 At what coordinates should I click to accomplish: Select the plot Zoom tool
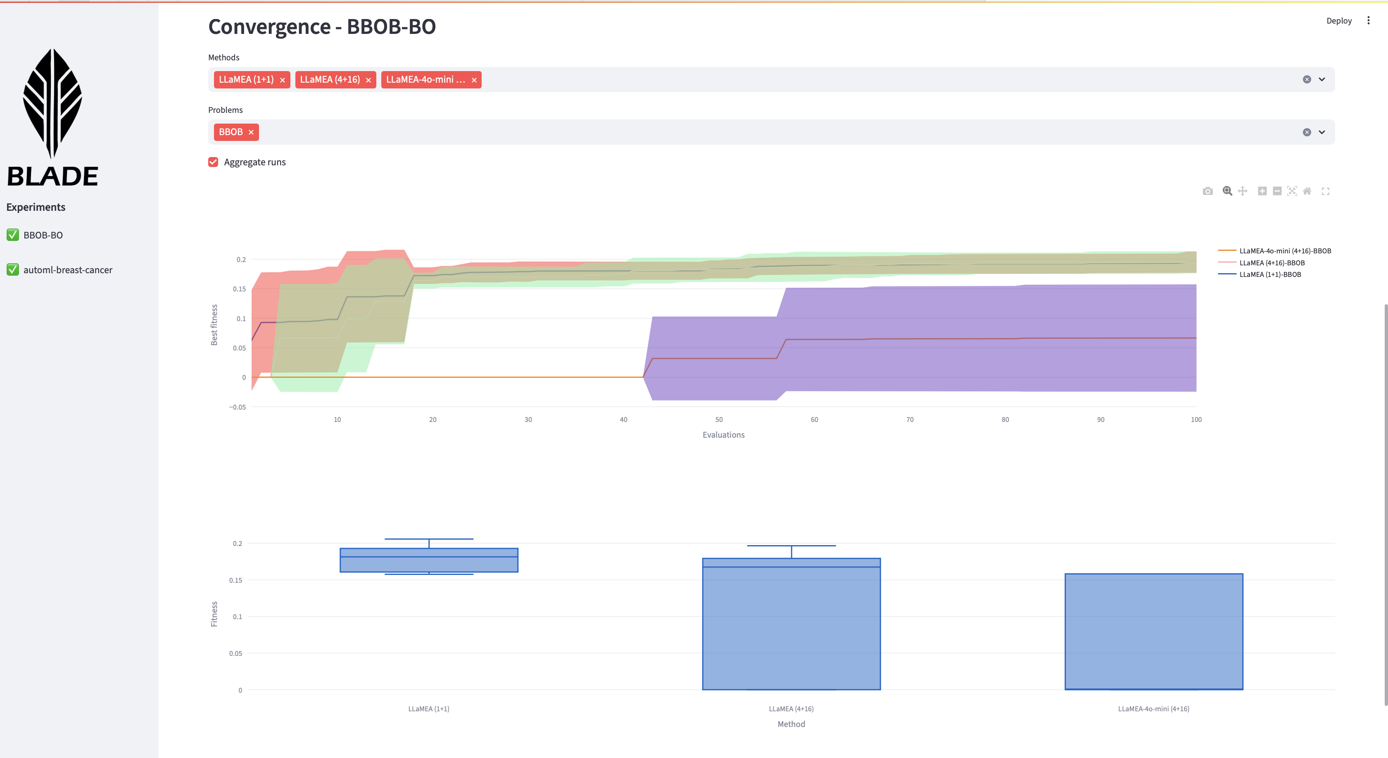tap(1227, 191)
